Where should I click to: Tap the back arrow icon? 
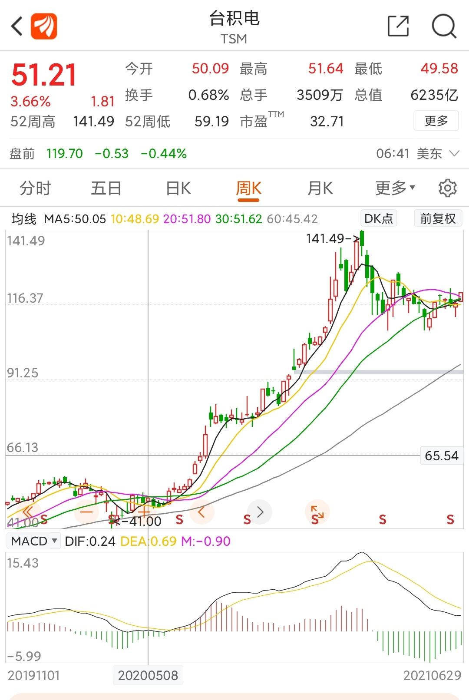[17, 26]
